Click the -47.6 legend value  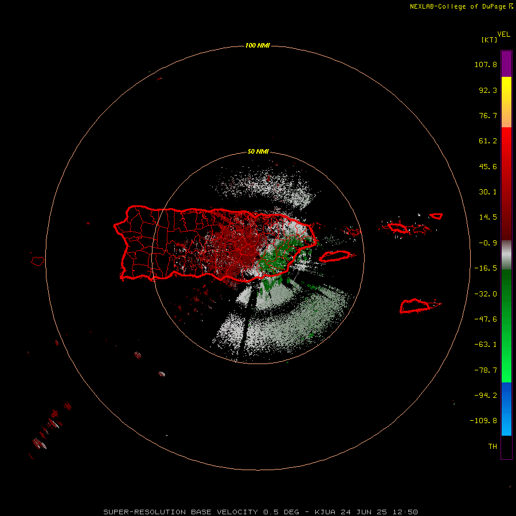click(486, 319)
